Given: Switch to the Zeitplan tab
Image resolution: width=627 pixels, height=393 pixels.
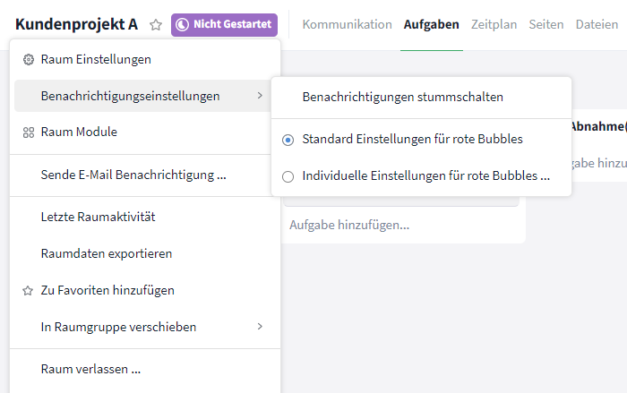Looking at the screenshot, I should pyautogui.click(x=494, y=24).
